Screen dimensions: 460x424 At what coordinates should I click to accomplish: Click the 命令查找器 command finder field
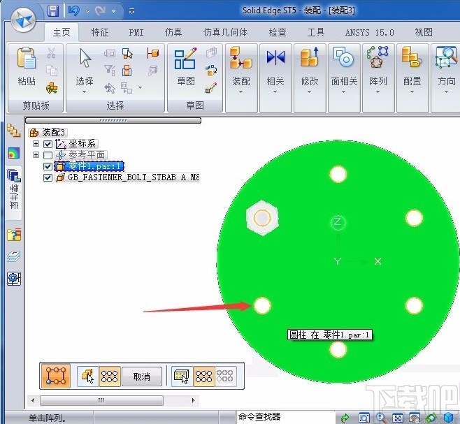tap(285, 417)
